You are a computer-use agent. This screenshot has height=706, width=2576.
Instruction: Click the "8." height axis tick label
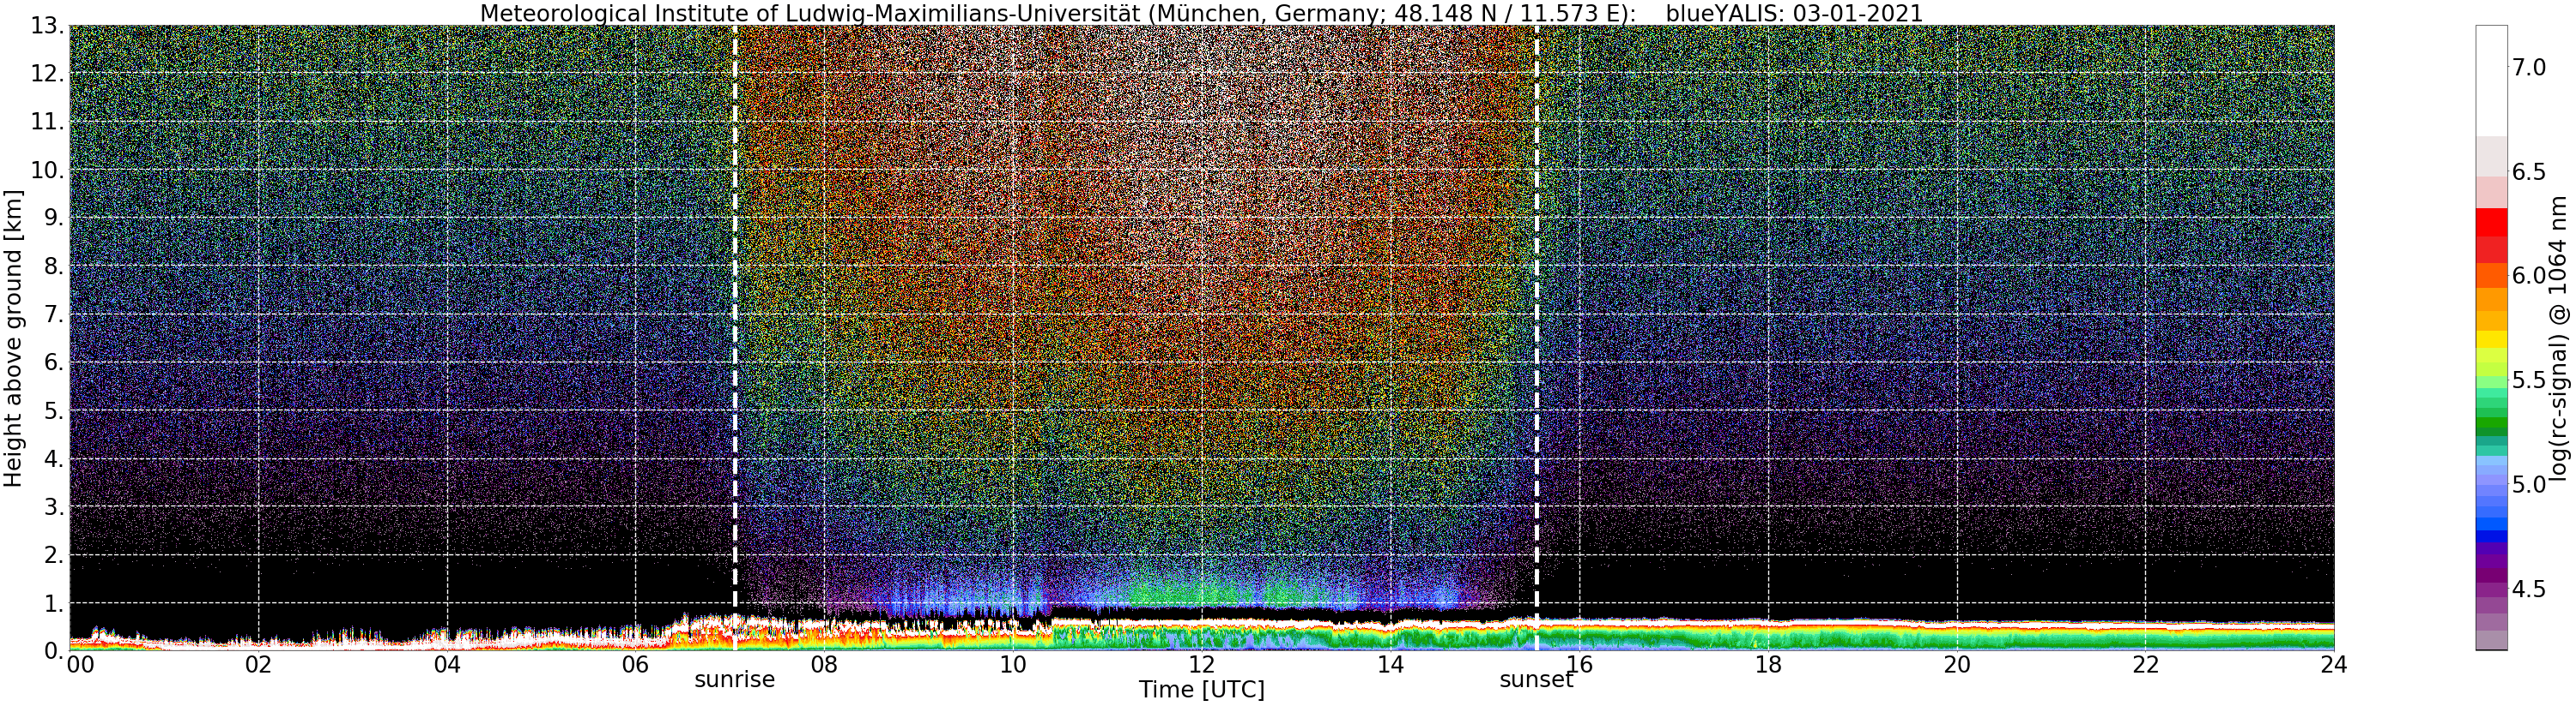tap(53, 266)
